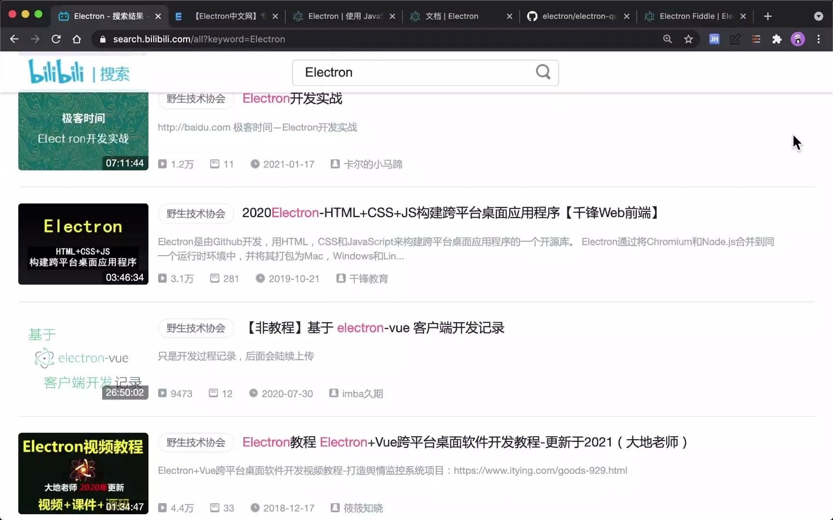Open the orange list extension icon

[756, 39]
